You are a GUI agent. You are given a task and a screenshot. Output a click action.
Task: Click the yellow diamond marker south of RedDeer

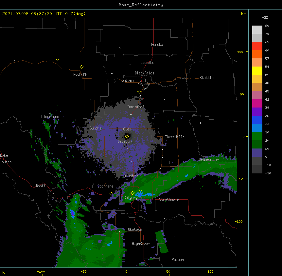coord(139,92)
